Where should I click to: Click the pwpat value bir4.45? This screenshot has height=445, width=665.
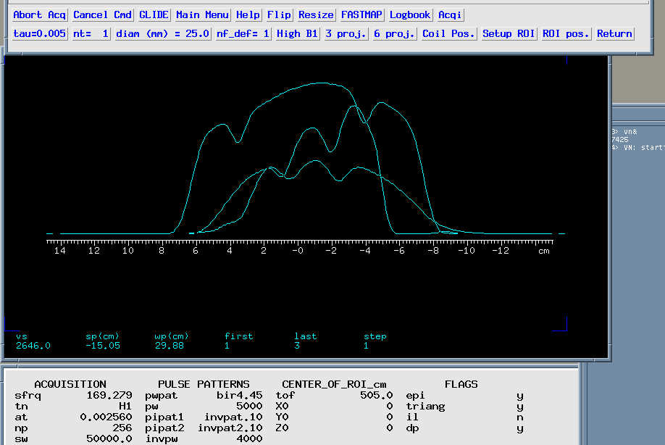240,396
